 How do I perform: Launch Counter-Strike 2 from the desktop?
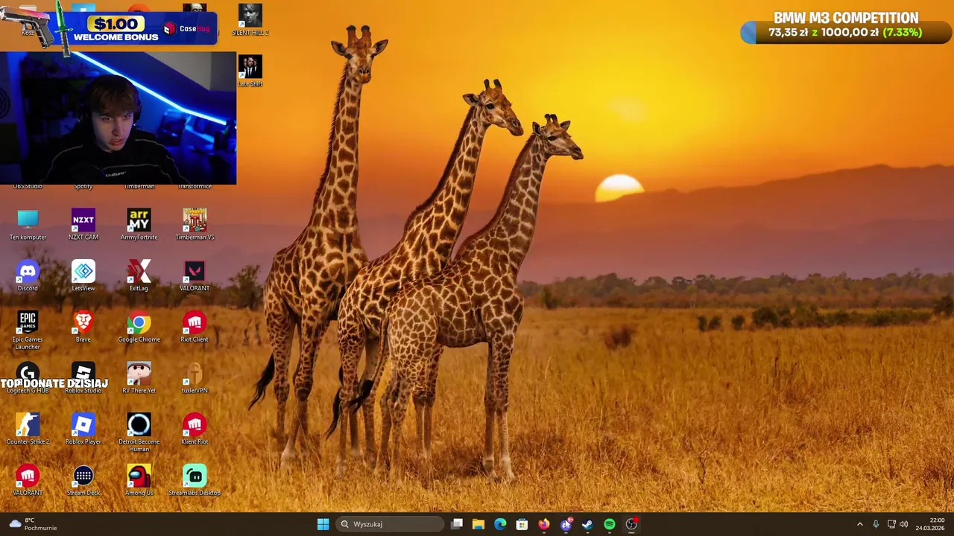28,430
